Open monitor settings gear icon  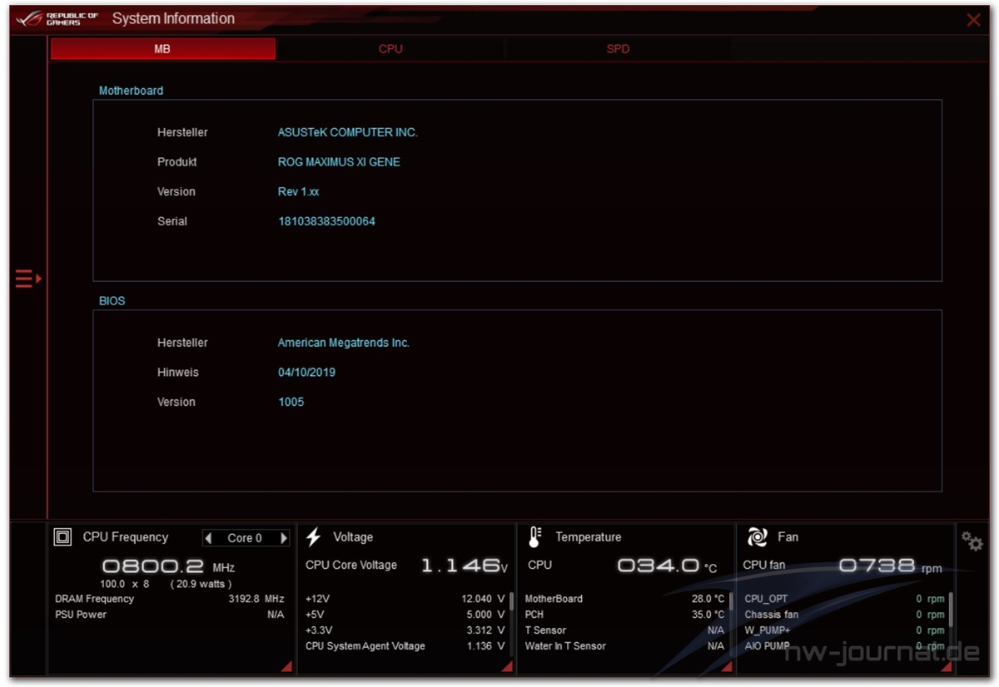[x=972, y=541]
